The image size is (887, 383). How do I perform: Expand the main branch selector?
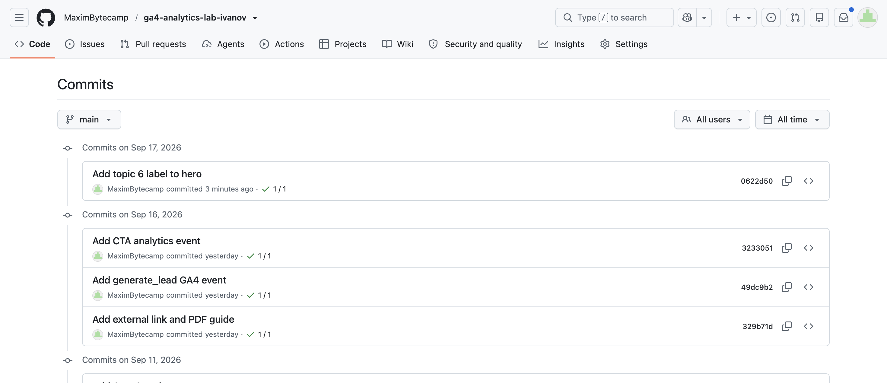[89, 120]
